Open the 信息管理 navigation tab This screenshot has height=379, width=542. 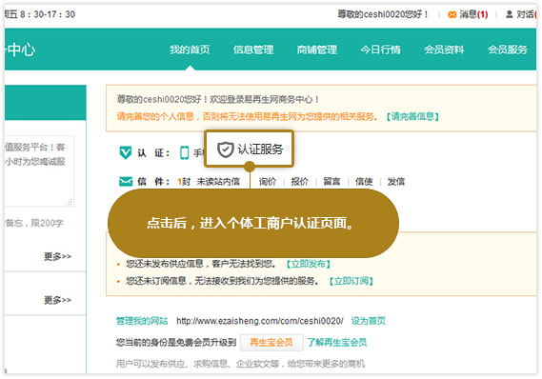pos(253,50)
